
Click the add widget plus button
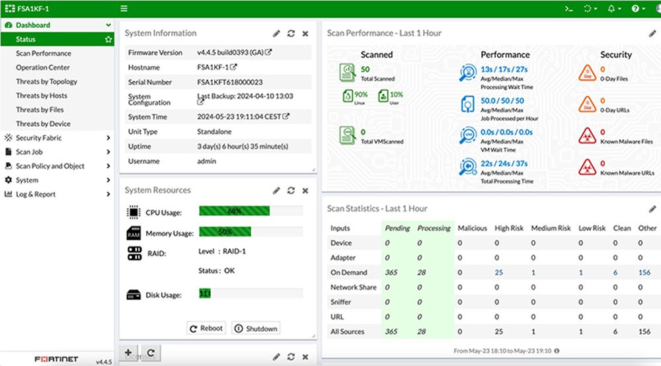pyautogui.click(x=128, y=353)
